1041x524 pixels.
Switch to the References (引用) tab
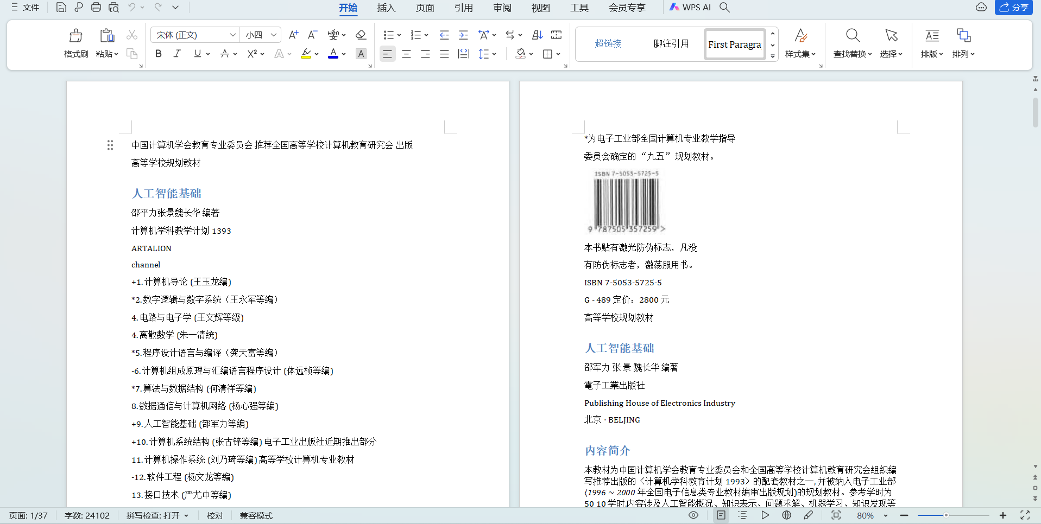click(x=463, y=8)
